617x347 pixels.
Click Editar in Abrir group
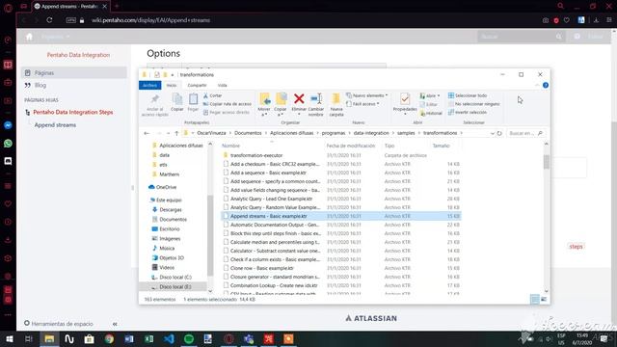(429, 104)
